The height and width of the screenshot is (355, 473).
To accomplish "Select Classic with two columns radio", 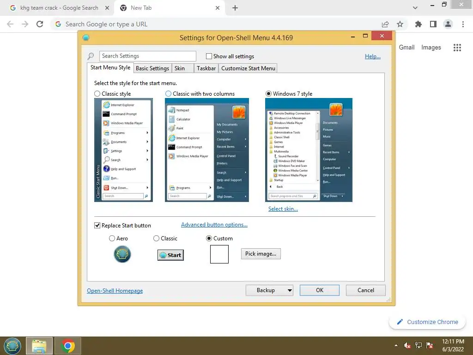I will [x=168, y=94].
